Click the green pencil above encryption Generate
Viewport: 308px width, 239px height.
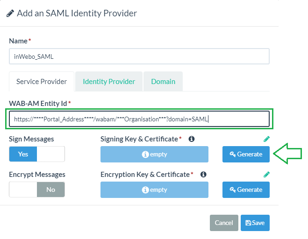coord(266,175)
